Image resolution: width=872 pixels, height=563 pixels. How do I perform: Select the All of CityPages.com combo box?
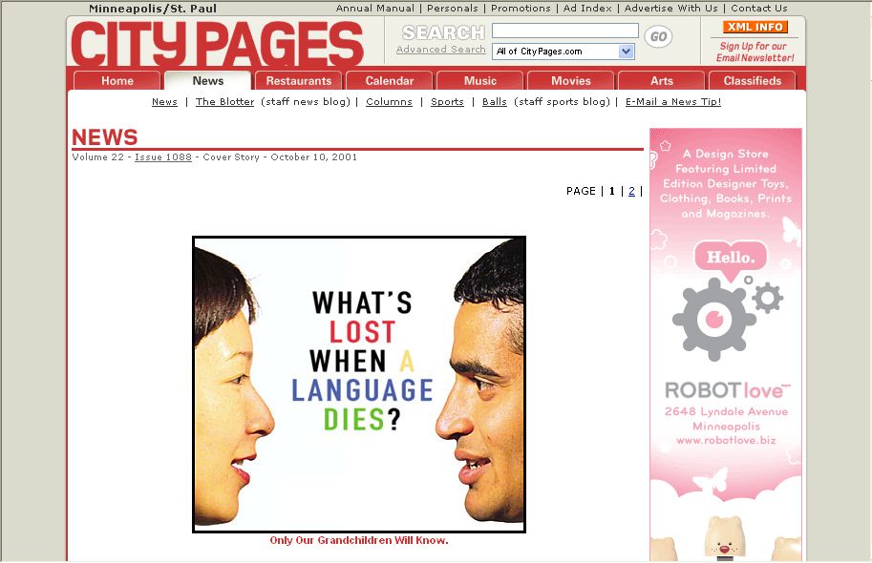pos(563,52)
